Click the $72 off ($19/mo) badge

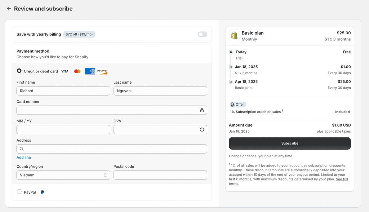click(79, 34)
